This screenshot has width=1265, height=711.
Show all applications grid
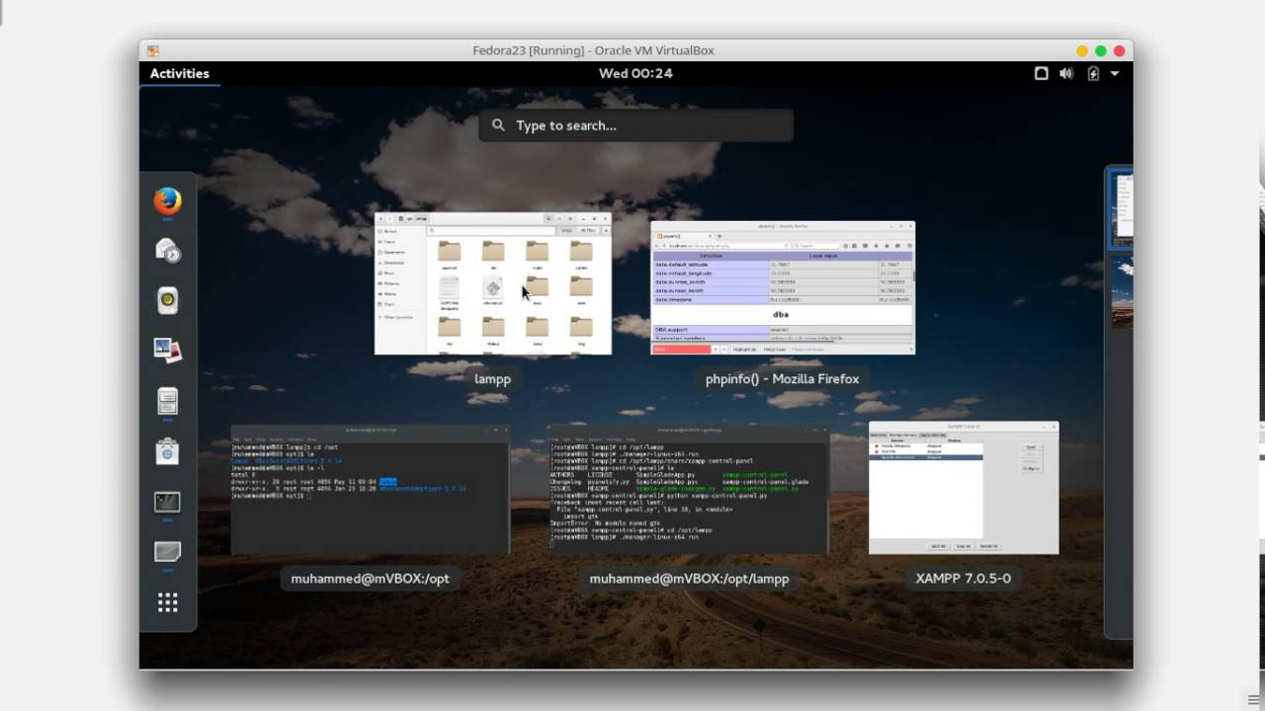pos(167,602)
